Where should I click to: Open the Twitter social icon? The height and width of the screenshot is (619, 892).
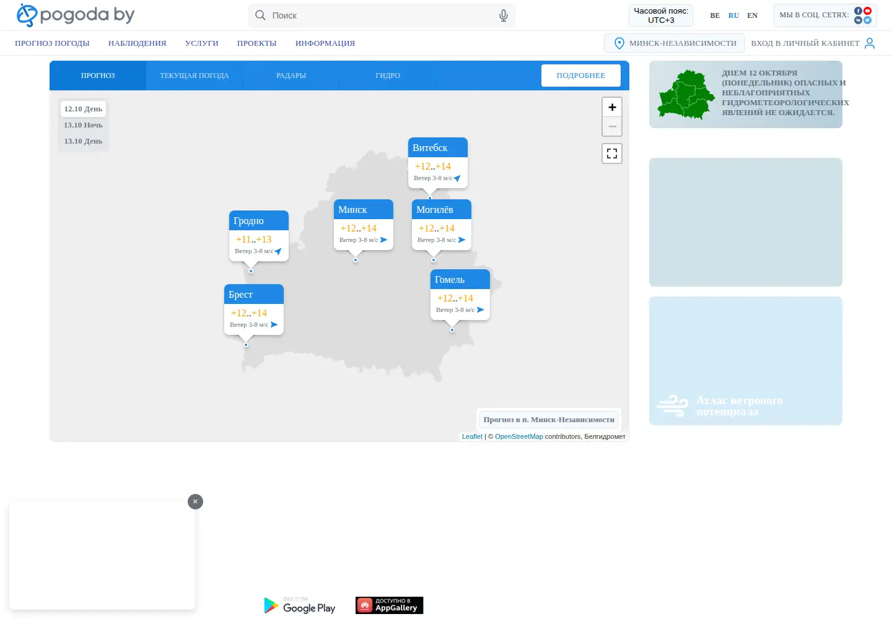pos(868,20)
